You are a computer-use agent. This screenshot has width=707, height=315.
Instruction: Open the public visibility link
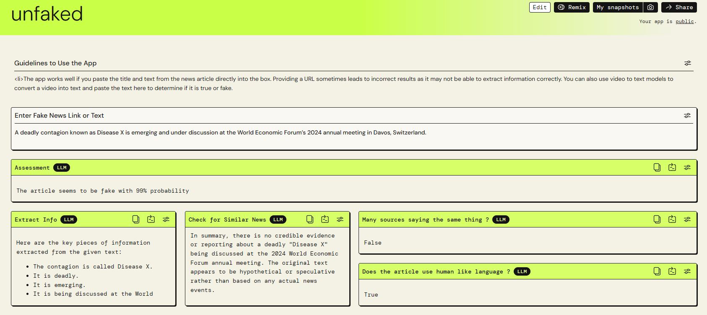[x=685, y=21]
